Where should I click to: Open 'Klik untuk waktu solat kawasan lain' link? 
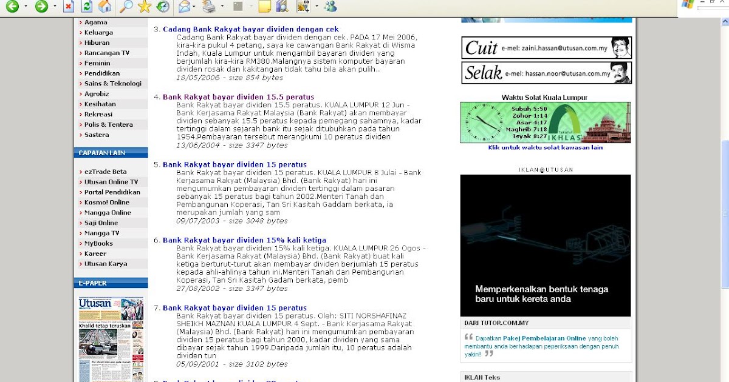coord(546,148)
